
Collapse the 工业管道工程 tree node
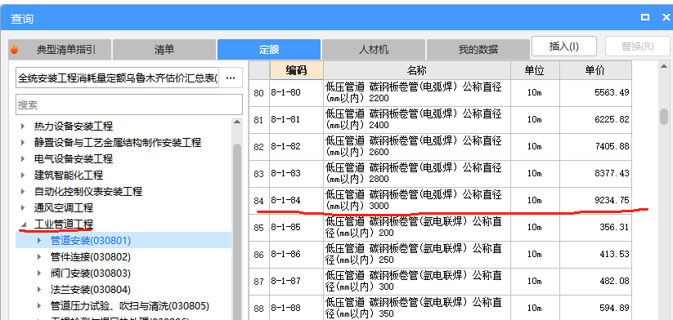[23, 224]
